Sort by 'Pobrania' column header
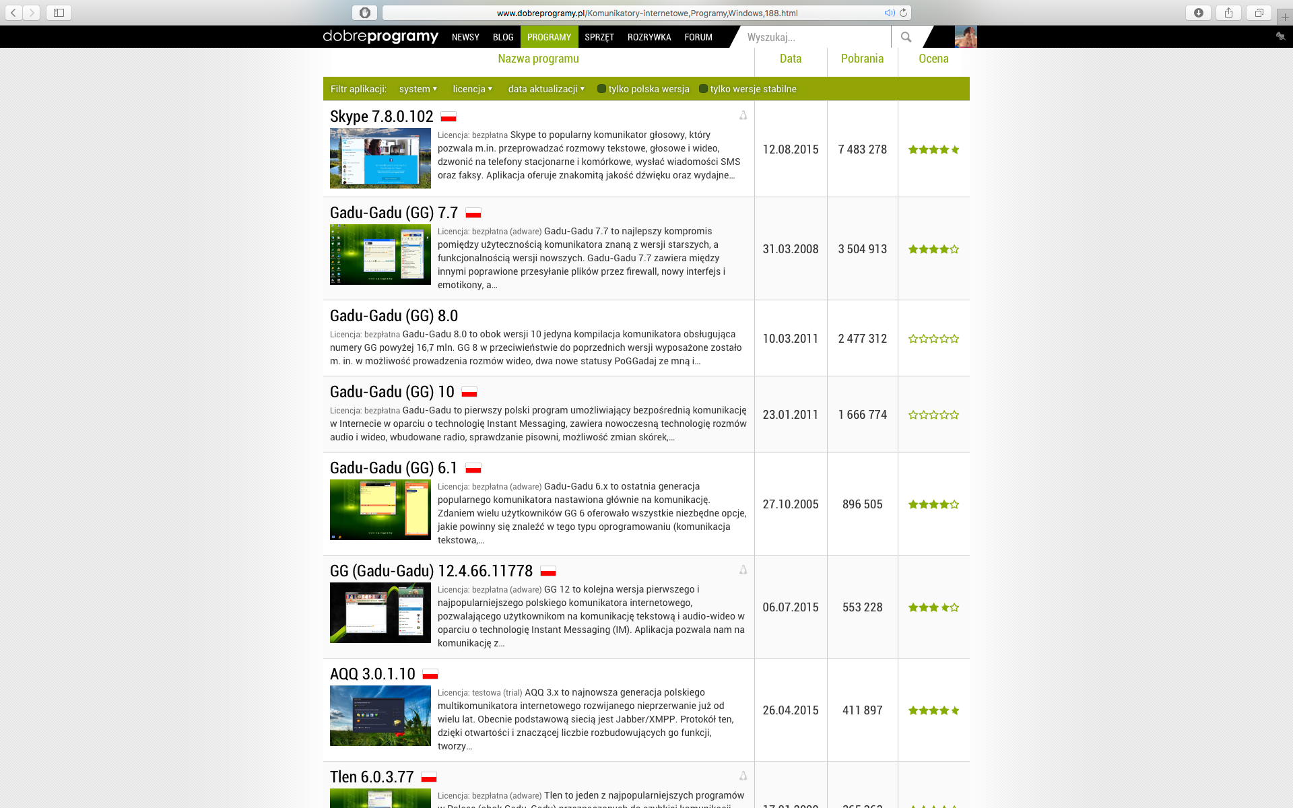The image size is (1293, 808). pyautogui.click(x=862, y=59)
